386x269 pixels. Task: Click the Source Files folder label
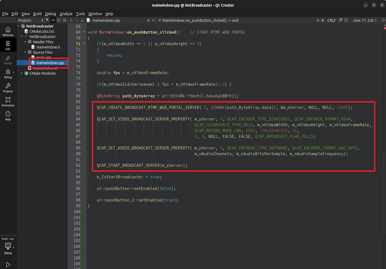(x=43, y=52)
